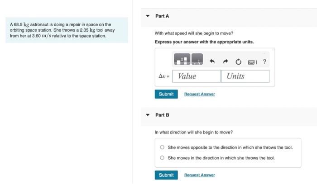The height and width of the screenshot is (184, 317).
Task: Focus the Units input field
Action: 245,76
